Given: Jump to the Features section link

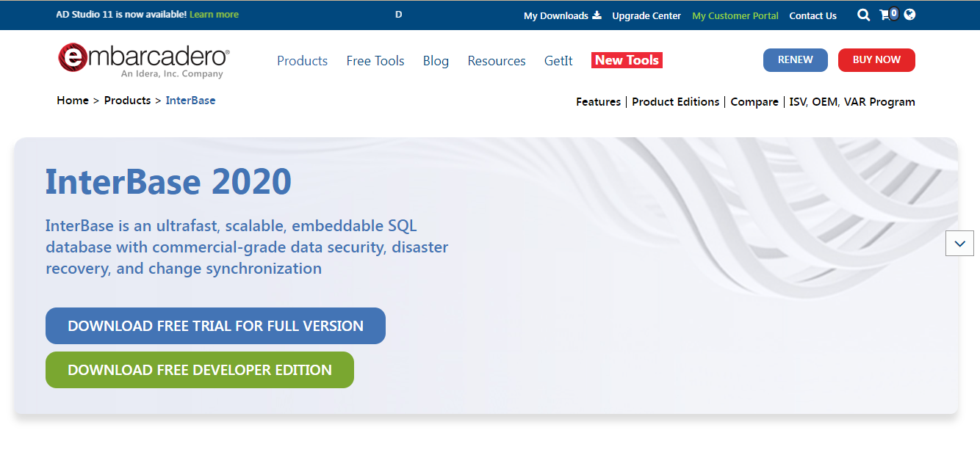Looking at the screenshot, I should tap(598, 102).
